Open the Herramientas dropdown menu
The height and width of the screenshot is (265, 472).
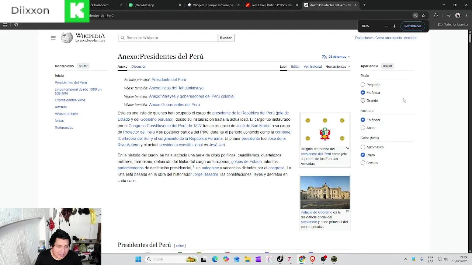[338, 67]
